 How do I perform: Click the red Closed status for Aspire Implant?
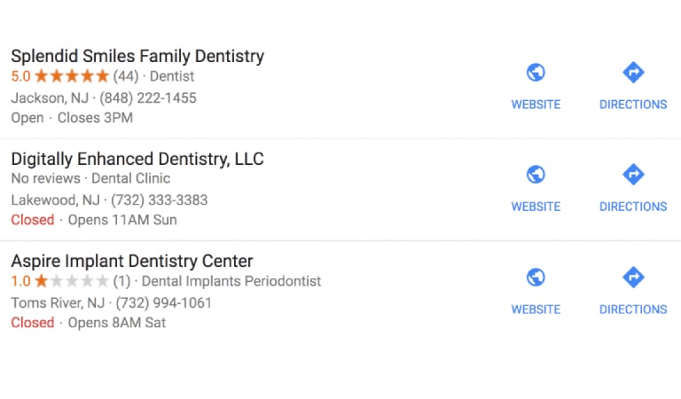33,323
